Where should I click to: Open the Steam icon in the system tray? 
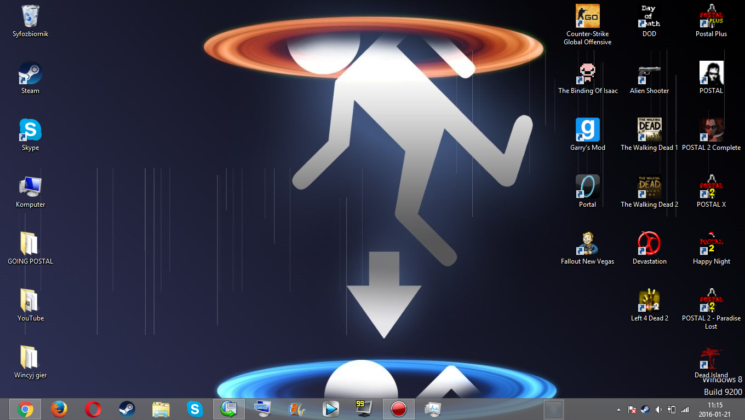pyautogui.click(x=645, y=410)
